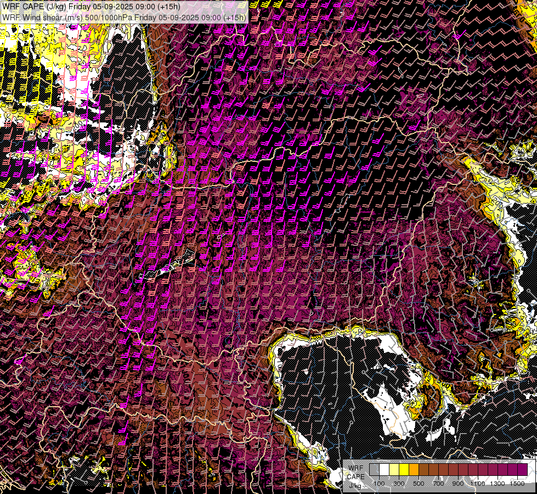Click the legend value 1100

(x=477, y=484)
